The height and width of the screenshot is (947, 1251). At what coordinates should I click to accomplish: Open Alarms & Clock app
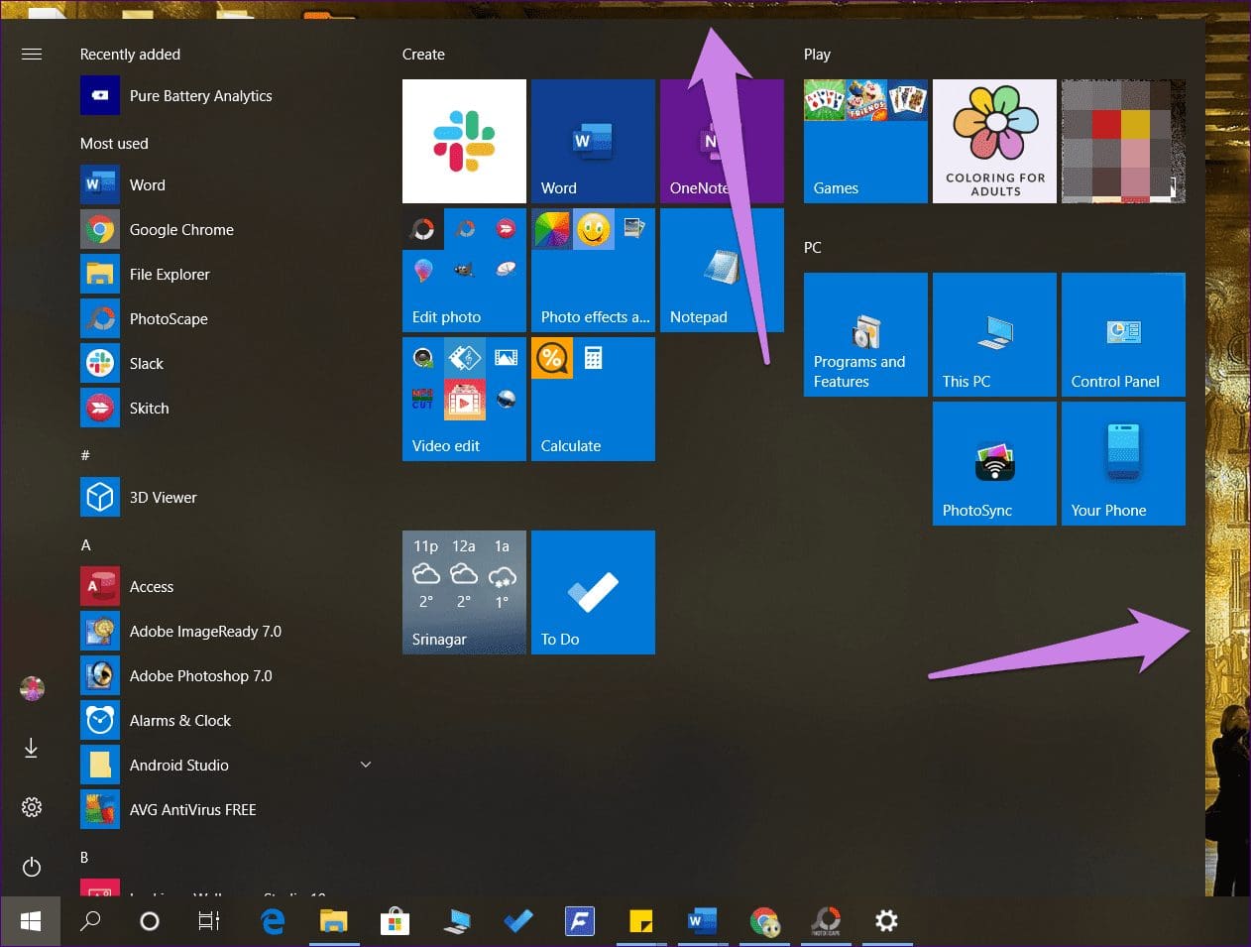(227, 721)
